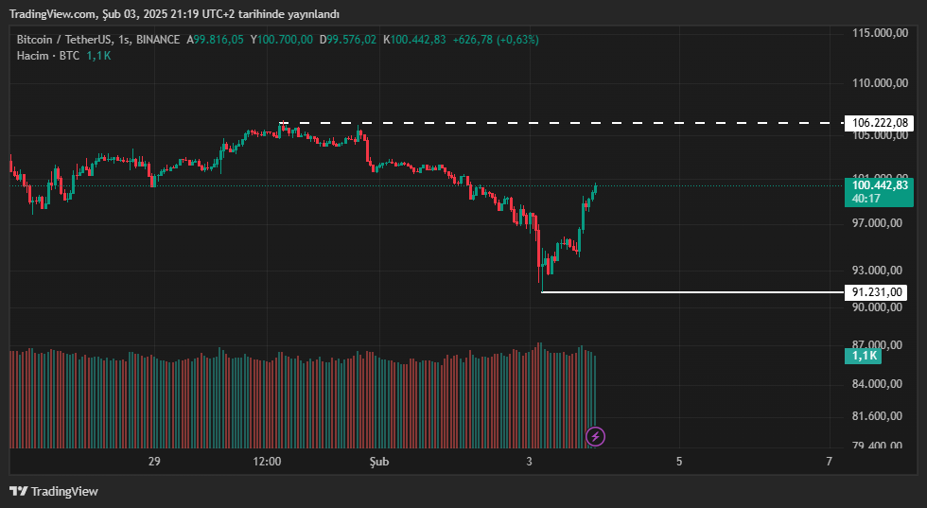The width and height of the screenshot is (927, 508).
Task: Select the 106.222,08 price label
Action: [879, 123]
